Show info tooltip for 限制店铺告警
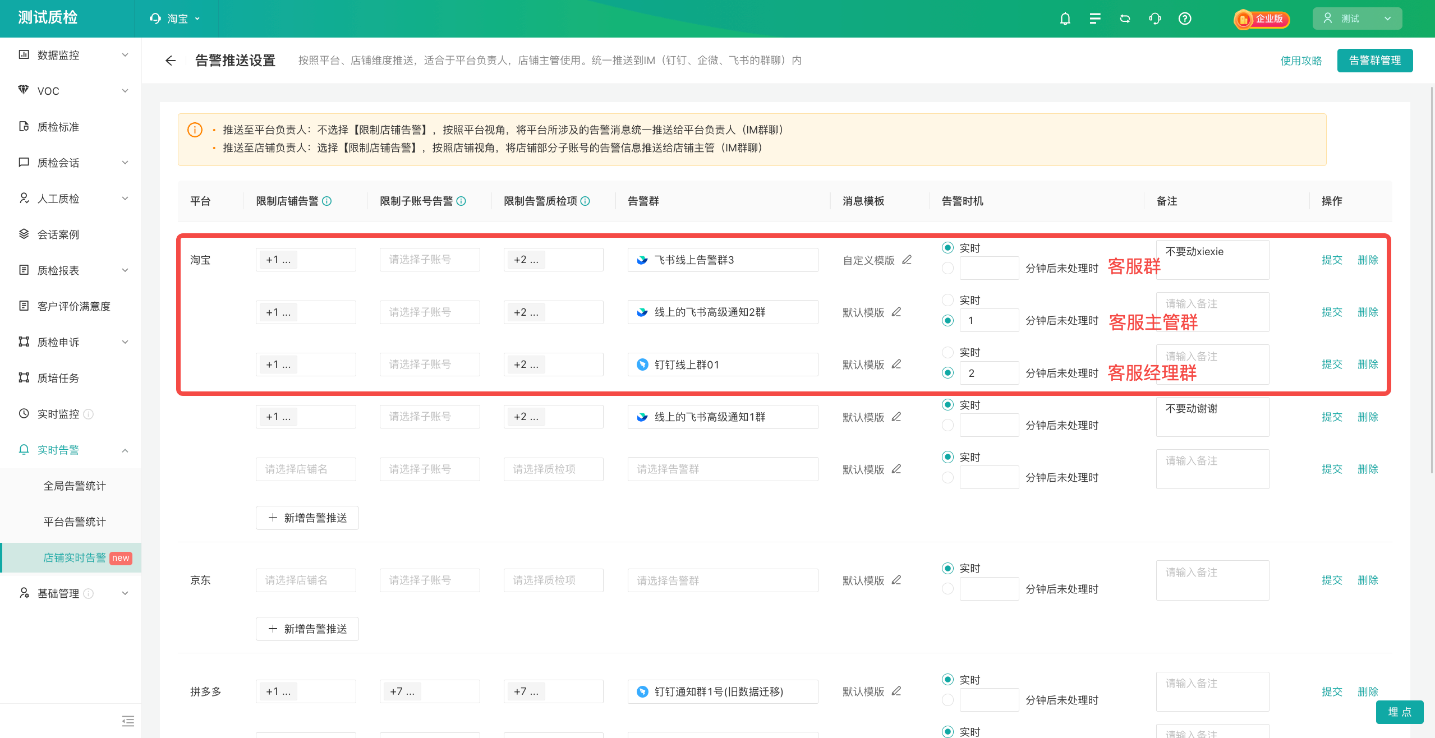This screenshot has width=1435, height=738. tap(327, 201)
